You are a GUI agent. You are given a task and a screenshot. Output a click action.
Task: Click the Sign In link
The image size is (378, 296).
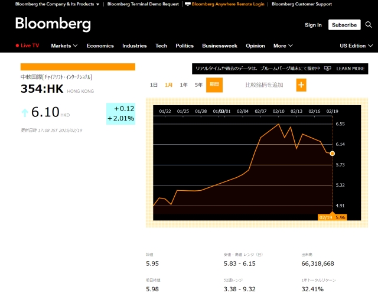[x=313, y=25]
